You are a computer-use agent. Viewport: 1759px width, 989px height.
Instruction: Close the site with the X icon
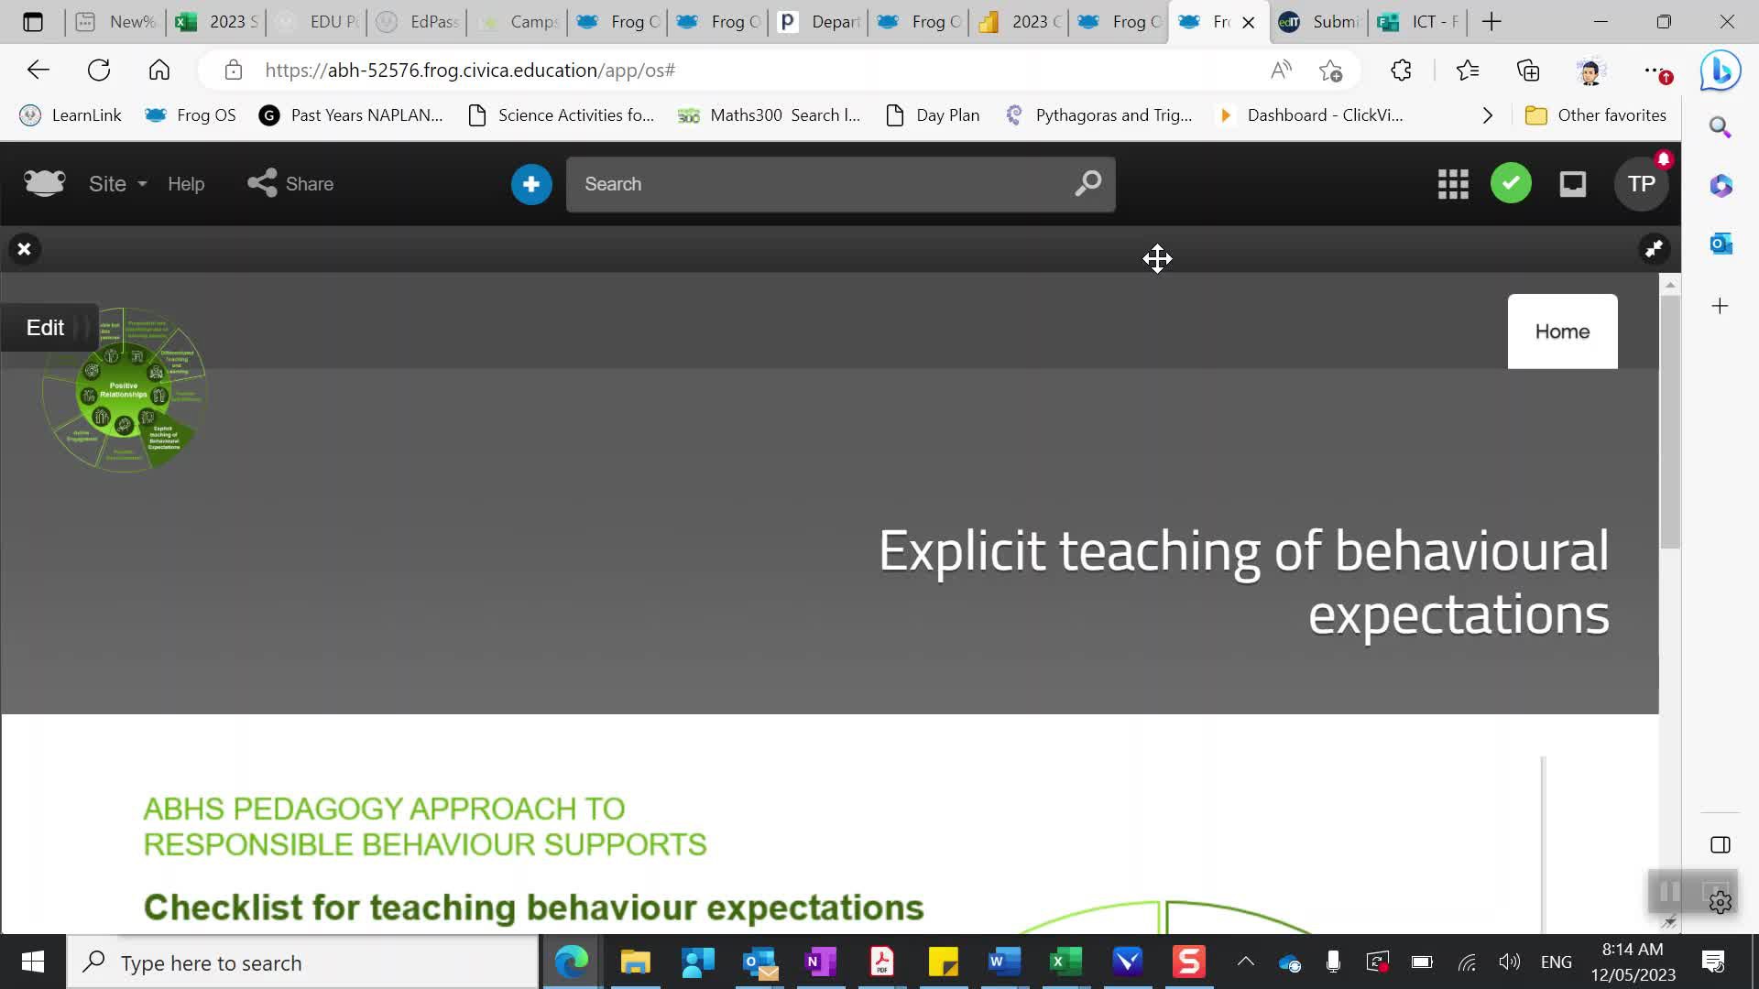[x=25, y=249]
